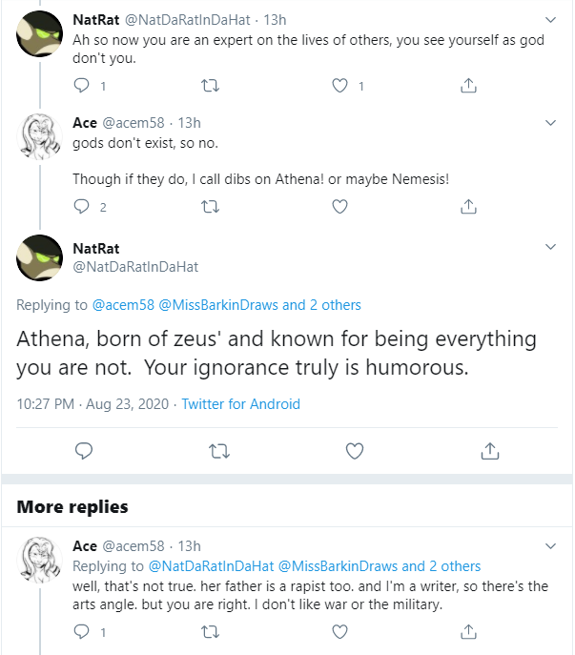Share the main NatRat tweet
The width and height of the screenshot is (575, 655).
(490, 451)
